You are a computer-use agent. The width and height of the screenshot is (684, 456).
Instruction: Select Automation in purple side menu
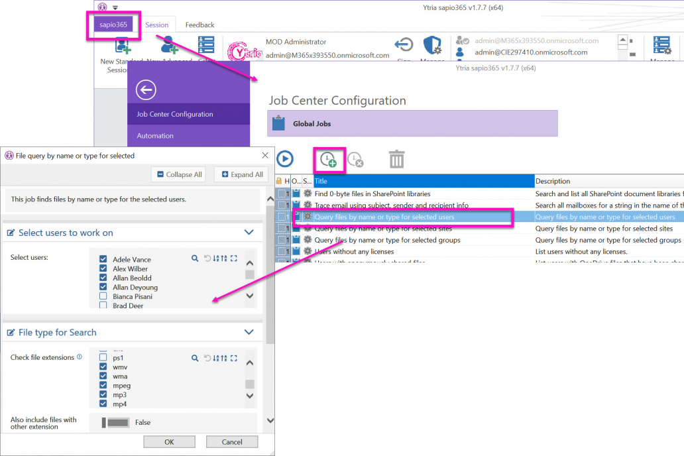point(188,136)
